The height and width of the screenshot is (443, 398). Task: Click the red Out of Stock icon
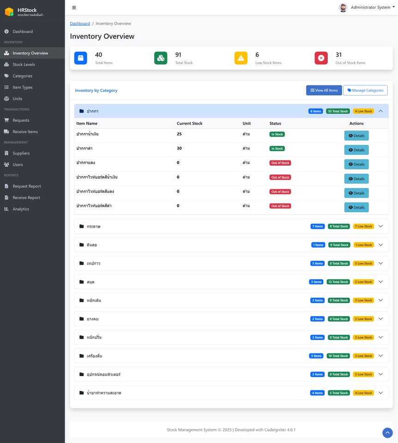click(x=321, y=58)
